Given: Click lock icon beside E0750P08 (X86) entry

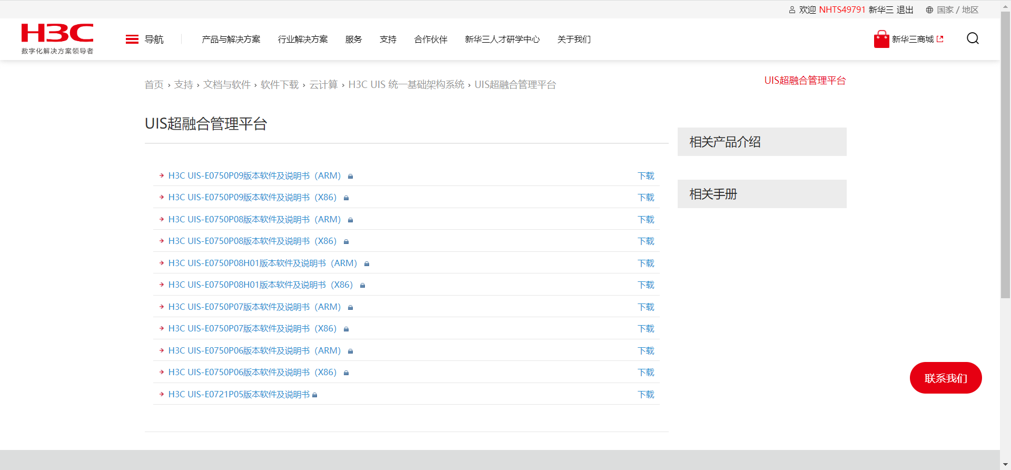Looking at the screenshot, I should [x=346, y=242].
